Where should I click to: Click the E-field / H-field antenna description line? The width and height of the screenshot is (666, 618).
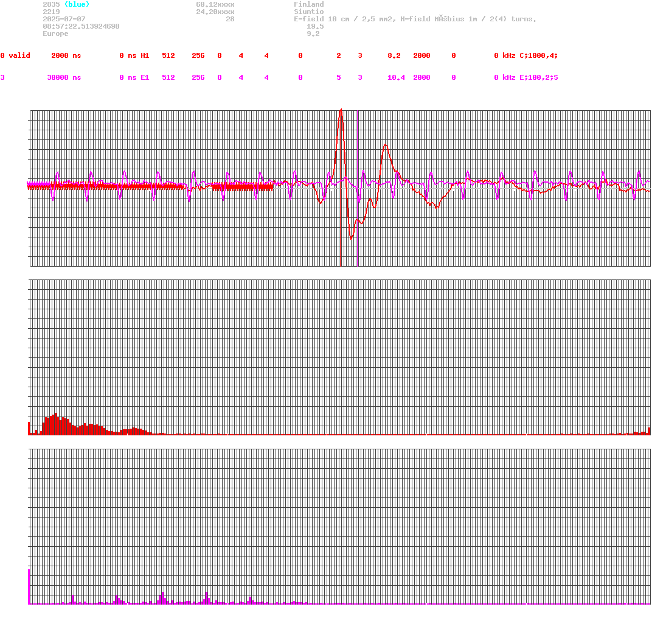click(415, 19)
